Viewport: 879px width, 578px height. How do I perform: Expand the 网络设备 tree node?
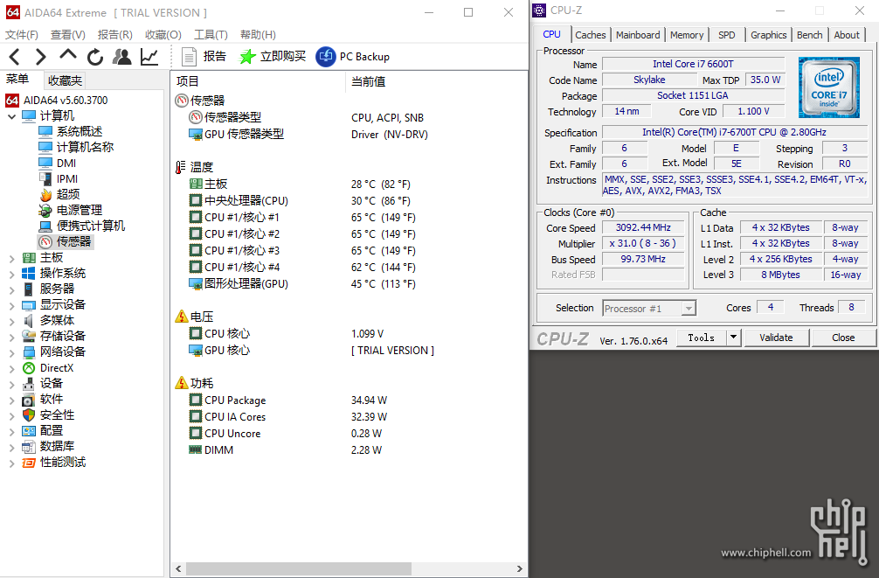click(x=11, y=352)
